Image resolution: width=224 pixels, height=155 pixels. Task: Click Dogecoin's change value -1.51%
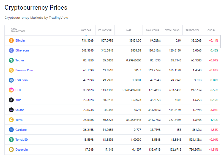[214, 149]
